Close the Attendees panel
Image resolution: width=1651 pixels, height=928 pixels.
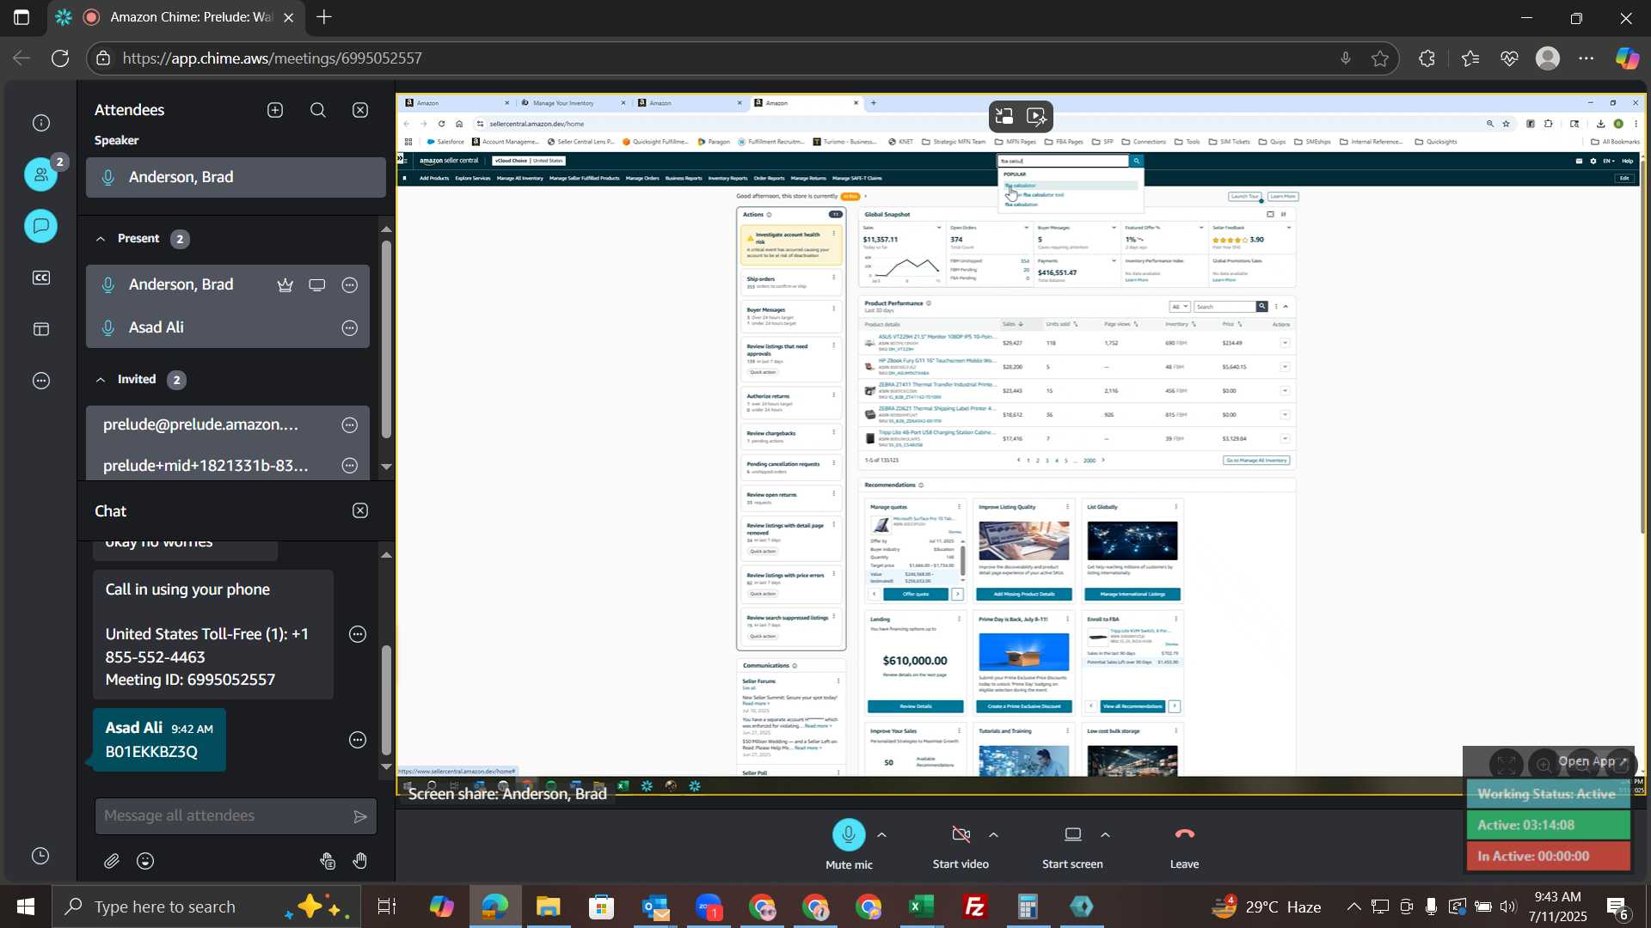click(x=361, y=110)
